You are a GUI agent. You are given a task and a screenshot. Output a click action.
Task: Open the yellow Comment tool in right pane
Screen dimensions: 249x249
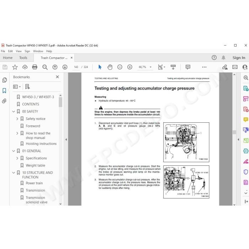246,120
